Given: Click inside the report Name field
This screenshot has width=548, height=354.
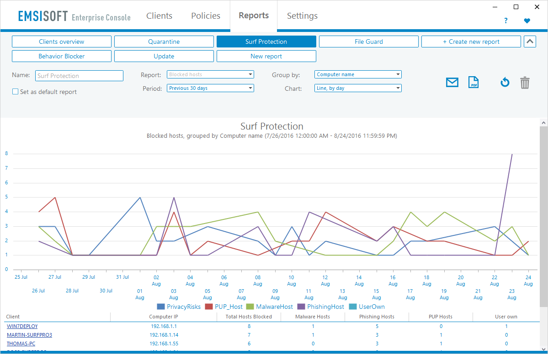Looking at the screenshot, I should point(79,75).
